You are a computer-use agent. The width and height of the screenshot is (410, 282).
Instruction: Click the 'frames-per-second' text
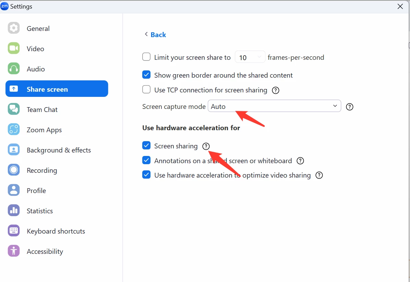[x=296, y=57]
